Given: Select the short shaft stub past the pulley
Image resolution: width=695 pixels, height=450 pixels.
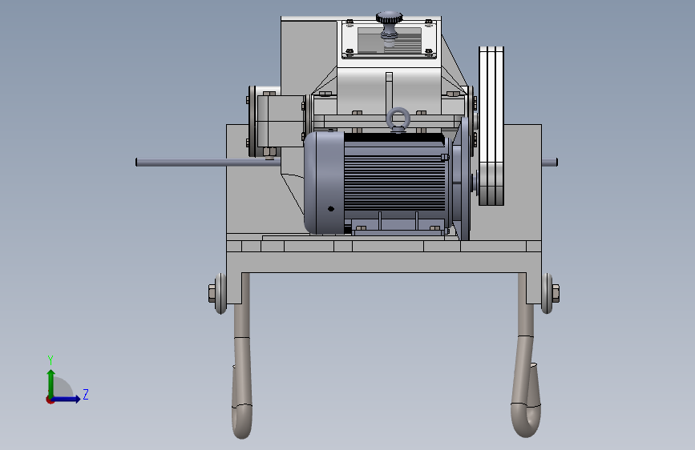Looking at the screenshot, I should point(550,163).
